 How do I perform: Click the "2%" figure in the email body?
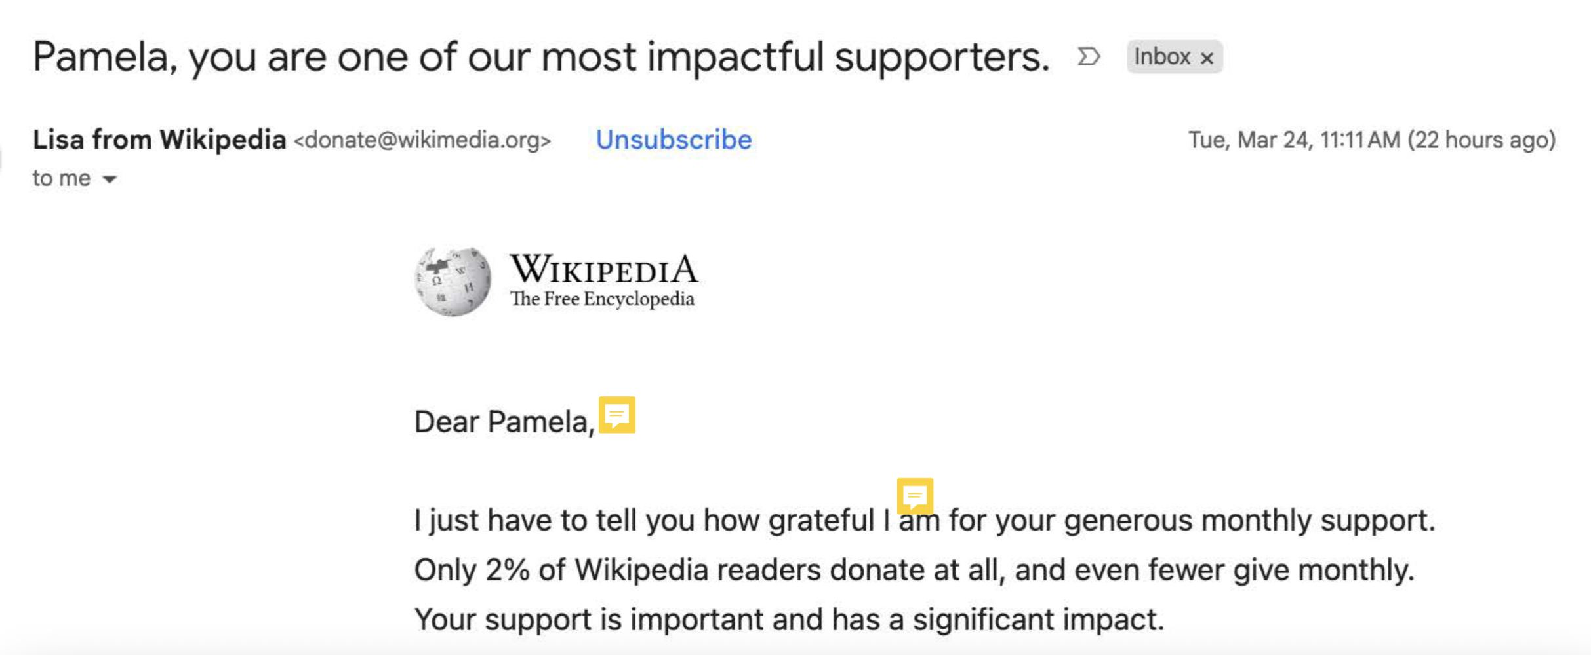[x=508, y=570]
